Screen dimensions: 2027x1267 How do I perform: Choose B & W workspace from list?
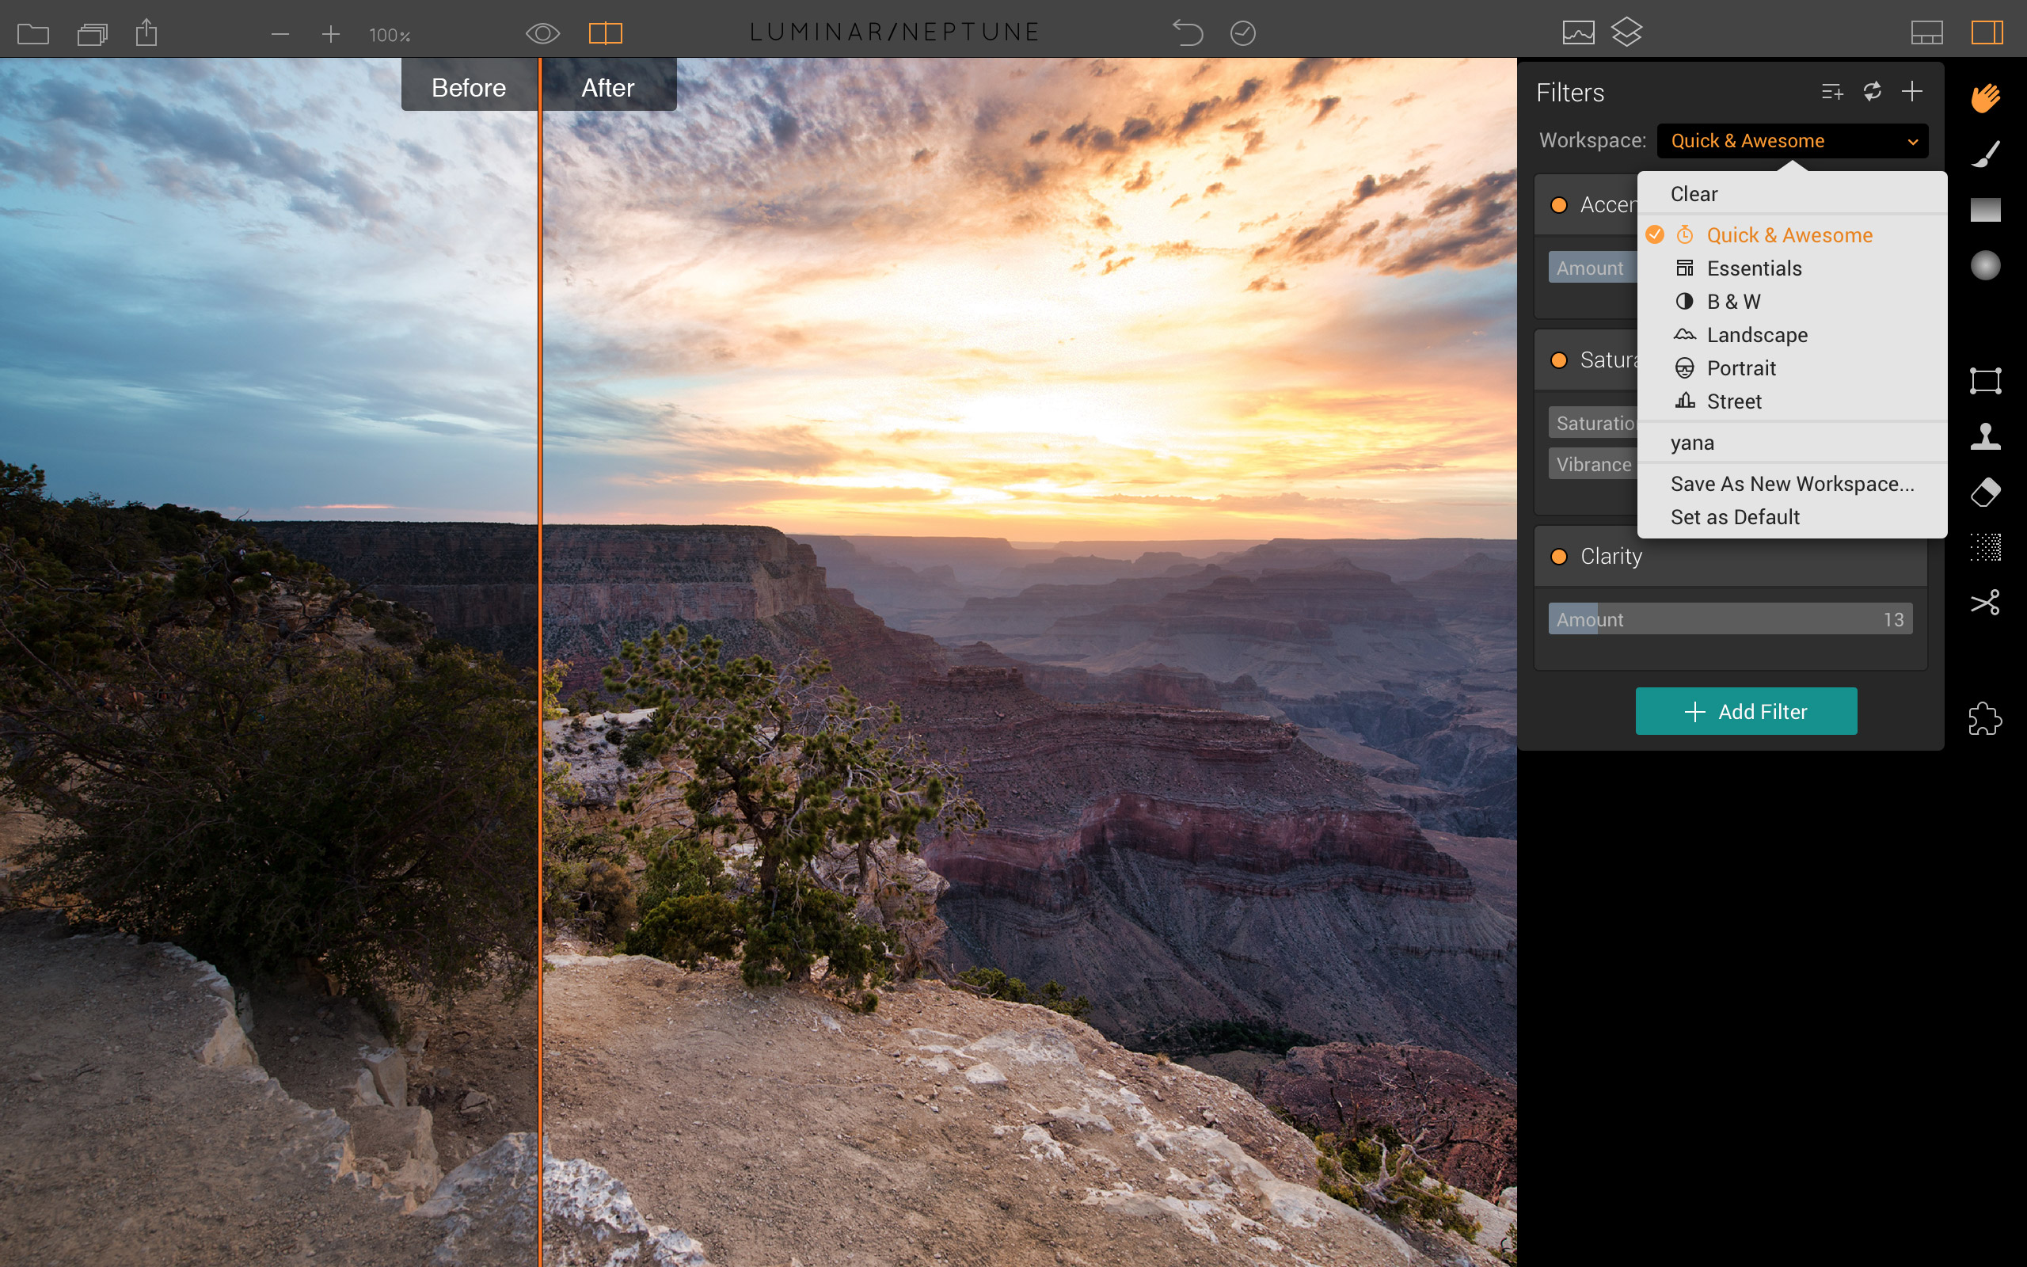pyautogui.click(x=1733, y=302)
